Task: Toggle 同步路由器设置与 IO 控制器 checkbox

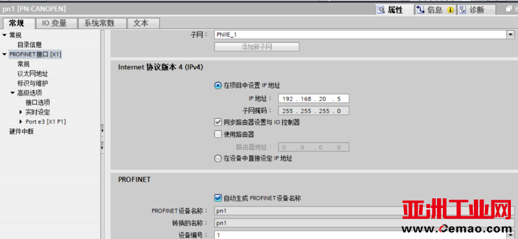Action: 218,122
